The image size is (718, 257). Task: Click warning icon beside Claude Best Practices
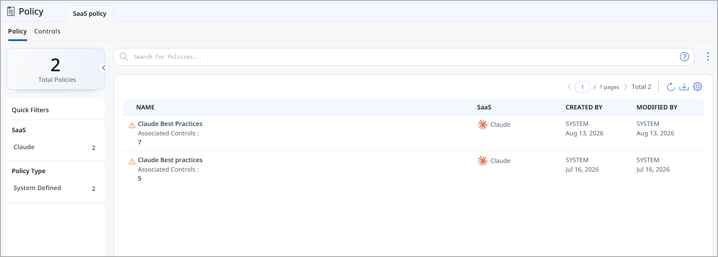point(132,125)
